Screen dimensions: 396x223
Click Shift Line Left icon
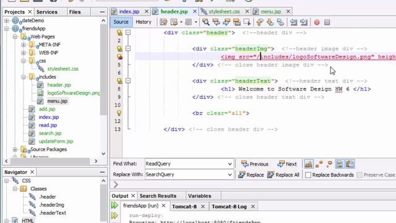click(x=293, y=22)
